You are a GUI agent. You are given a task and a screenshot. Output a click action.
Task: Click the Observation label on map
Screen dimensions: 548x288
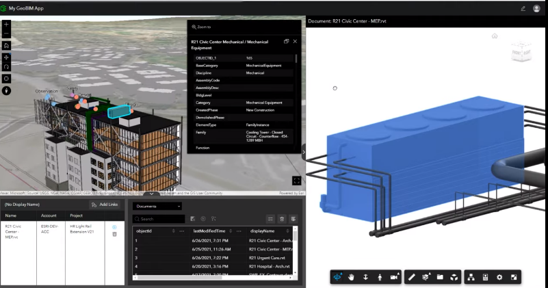click(x=47, y=91)
